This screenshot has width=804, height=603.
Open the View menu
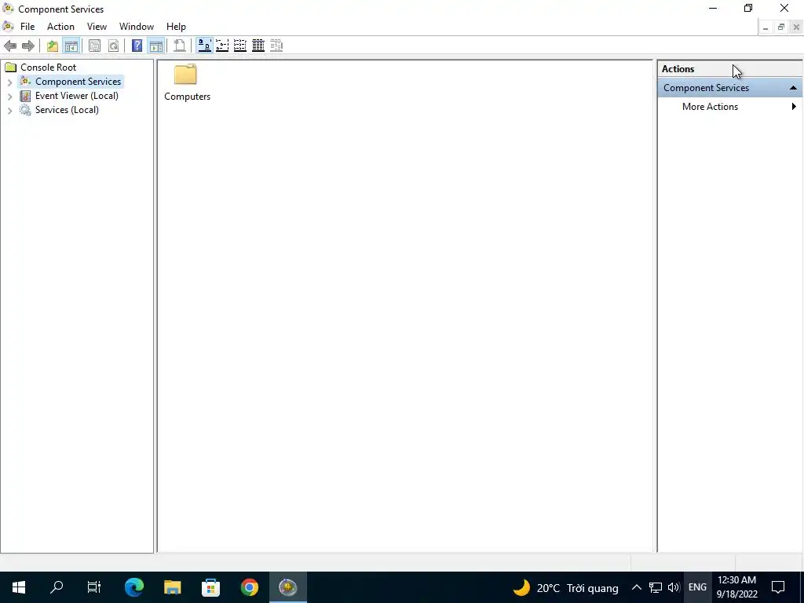pos(97,27)
